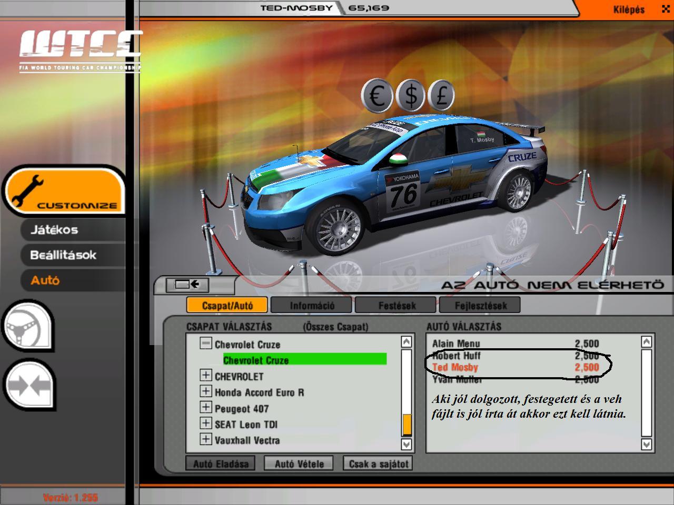Open the Csapat/Autó tab
Viewport: 674px width, 505px height.
tap(227, 305)
